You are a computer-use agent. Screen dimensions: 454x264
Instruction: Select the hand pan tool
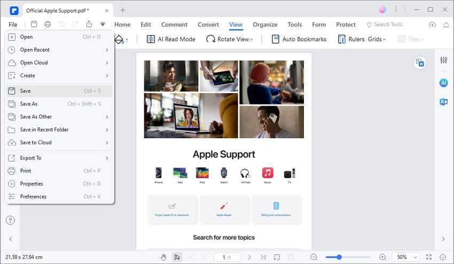click(x=163, y=257)
